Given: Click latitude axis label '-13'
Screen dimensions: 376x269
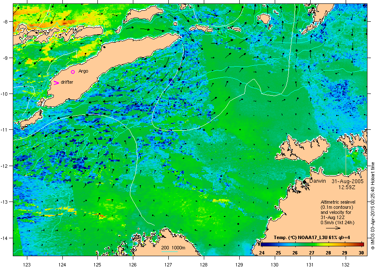Looking at the screenshot, I should pyautogui.click(x=4, y=202).
